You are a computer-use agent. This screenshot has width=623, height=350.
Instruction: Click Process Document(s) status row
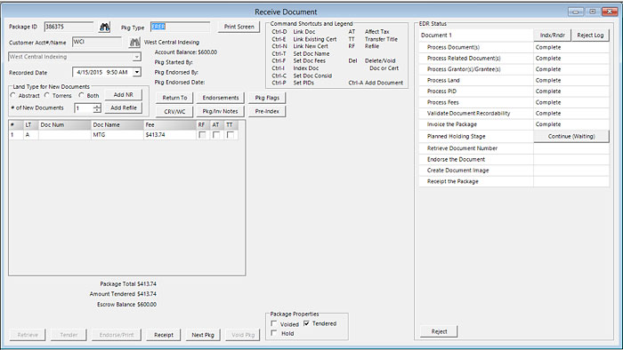pos(514,47)
